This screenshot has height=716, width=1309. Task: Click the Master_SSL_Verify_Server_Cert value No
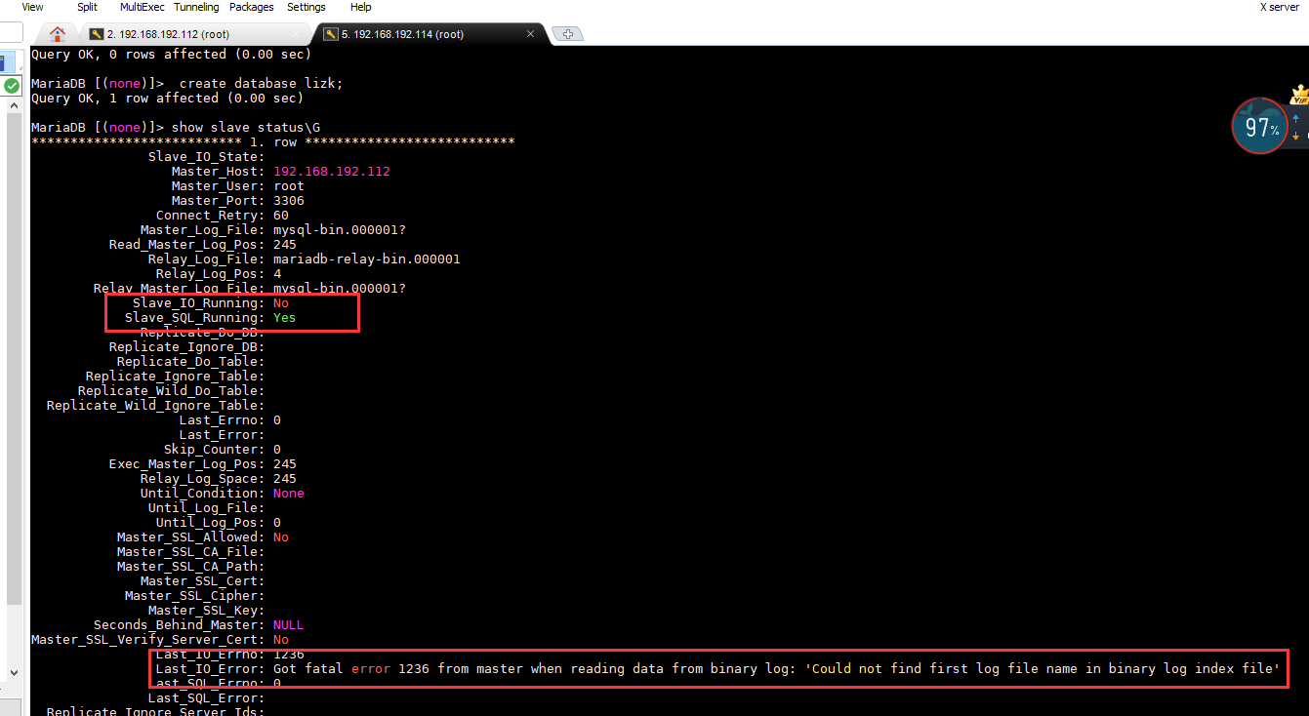(x=281, y=640)
